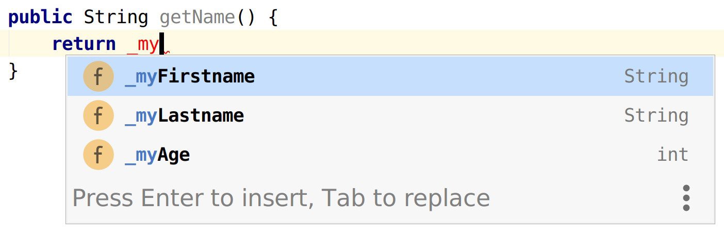
Task: Pick the _myAge completion suggestion
Action: (390, 155)
